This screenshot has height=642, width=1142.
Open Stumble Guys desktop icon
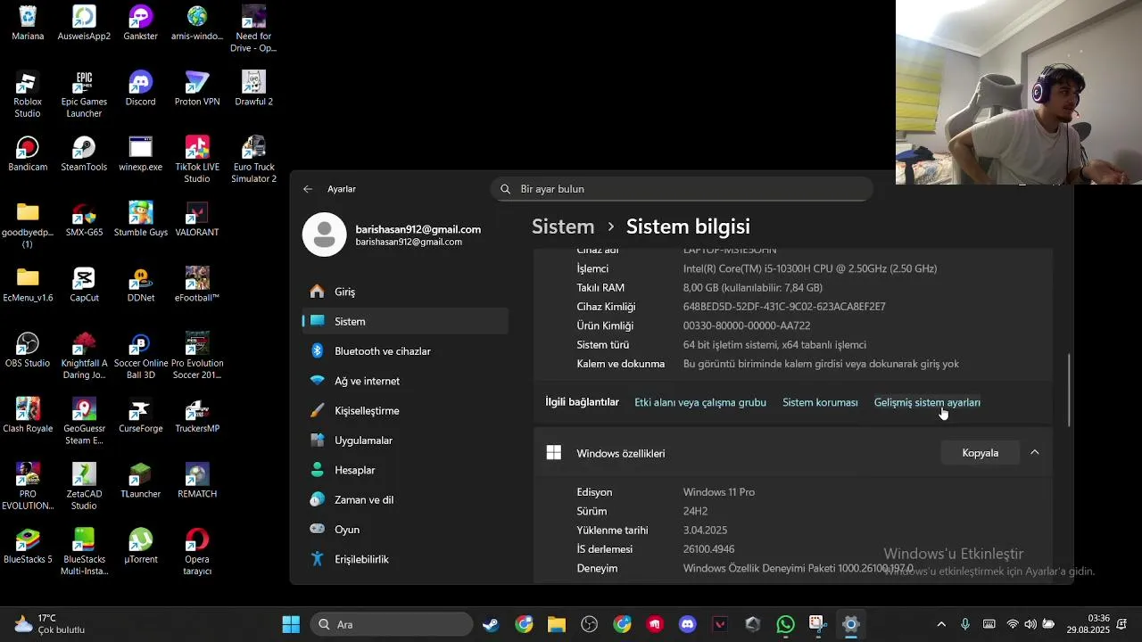[140, 219]
